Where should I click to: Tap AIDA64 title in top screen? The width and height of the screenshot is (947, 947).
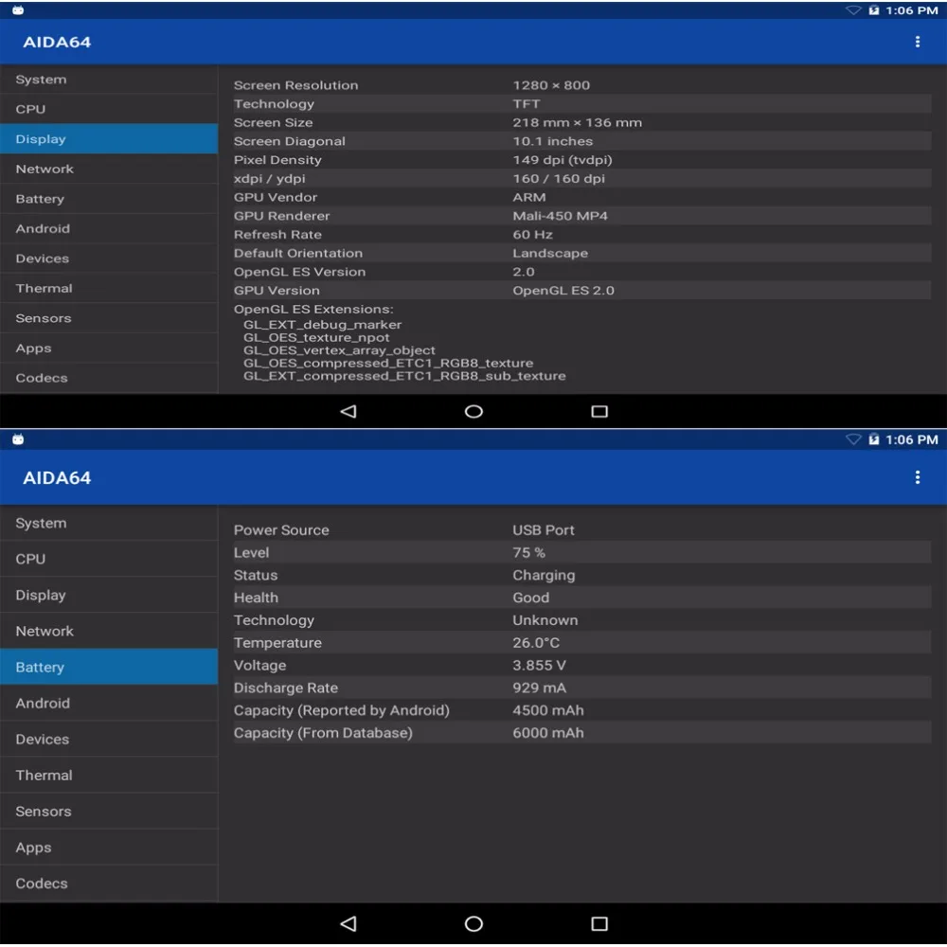(x=57, y=43)
